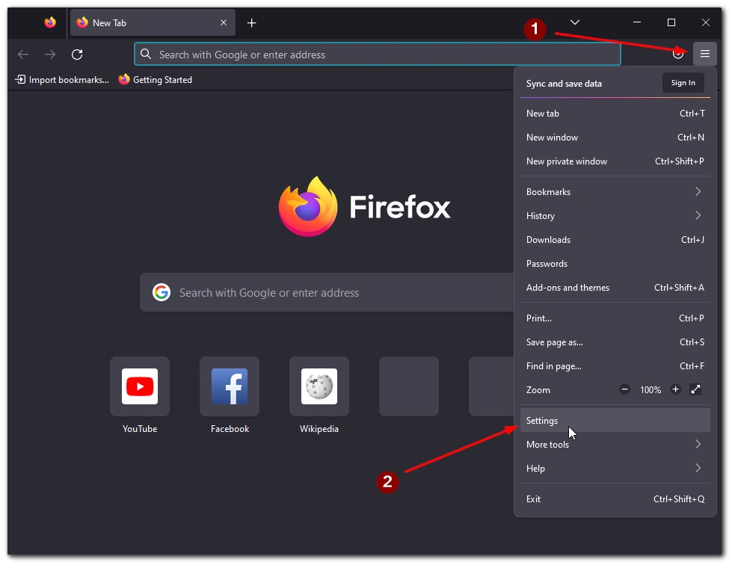Viewport: 735px width, 568px height.
Task: Choose New window menu item
Action: pos(615,138)
